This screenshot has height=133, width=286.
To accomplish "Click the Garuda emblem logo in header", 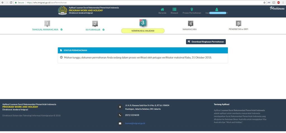I will click(63, 10).
